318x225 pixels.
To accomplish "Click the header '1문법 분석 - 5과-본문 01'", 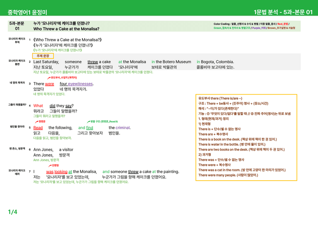I will [x=283, y=12].
